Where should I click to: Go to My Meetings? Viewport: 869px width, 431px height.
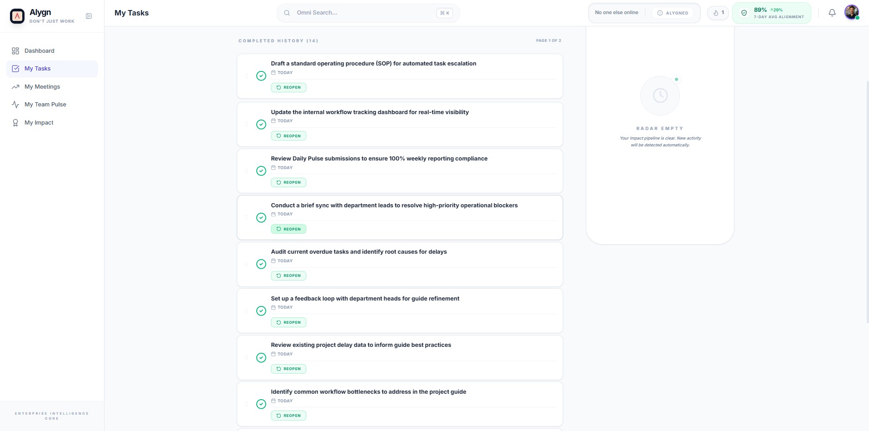52,87
